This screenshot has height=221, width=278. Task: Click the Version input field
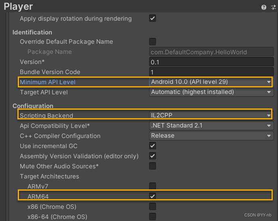(x=211, y=62)
